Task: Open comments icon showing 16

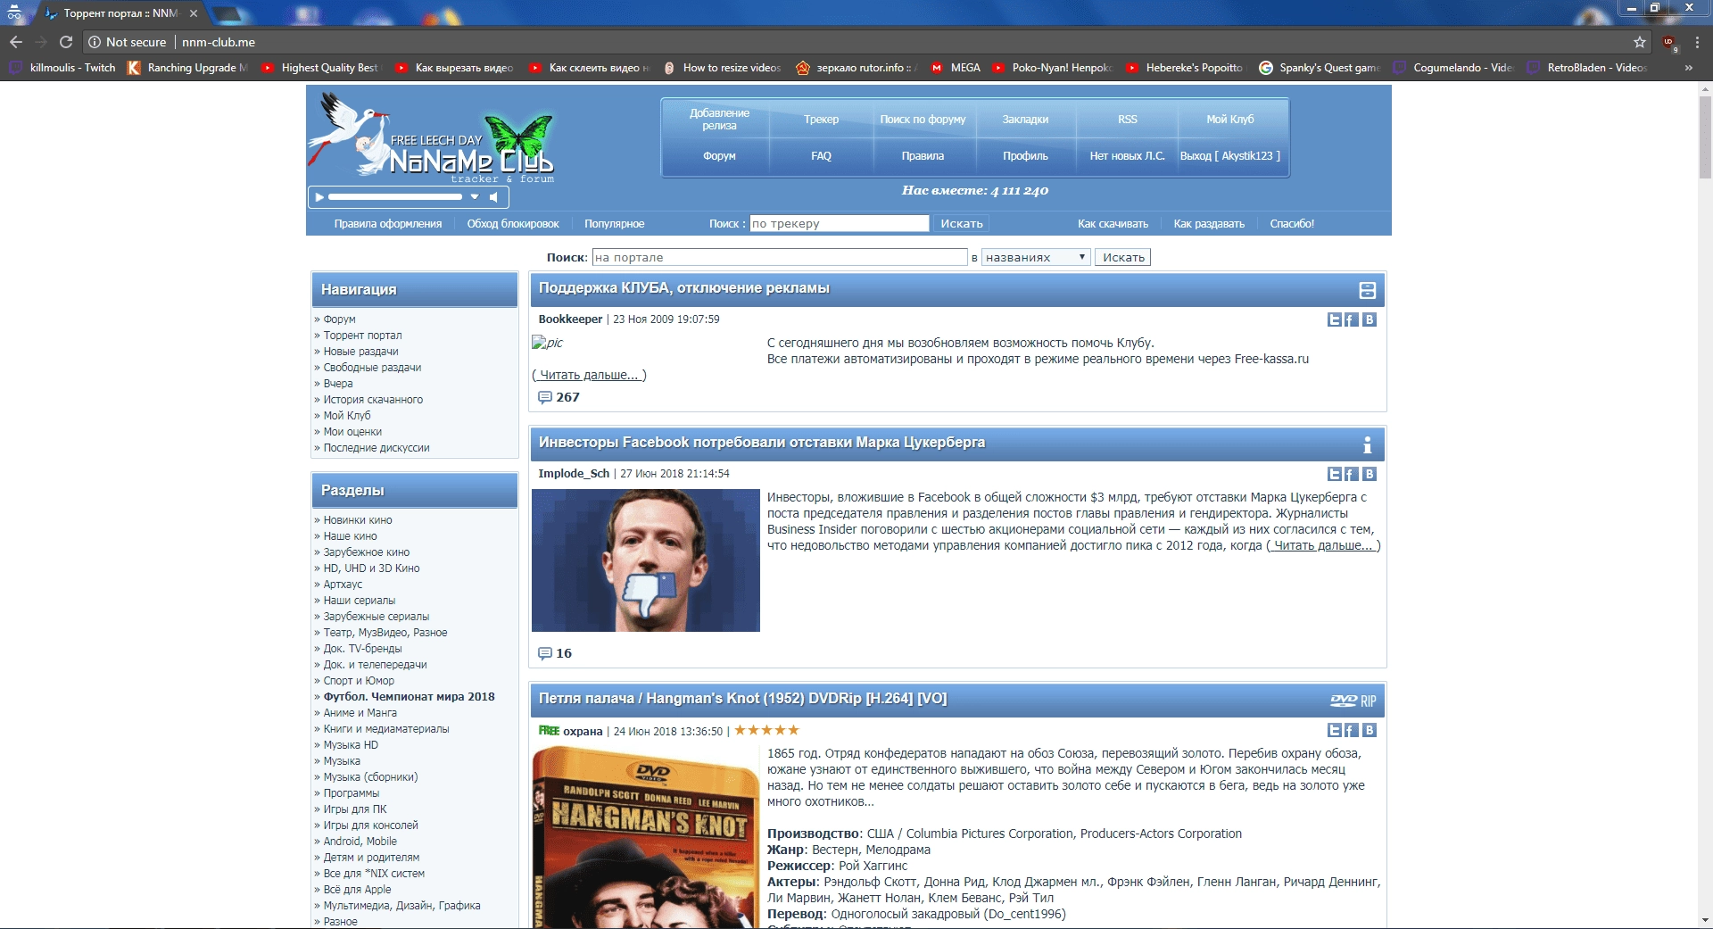Action: click(544, 653)
